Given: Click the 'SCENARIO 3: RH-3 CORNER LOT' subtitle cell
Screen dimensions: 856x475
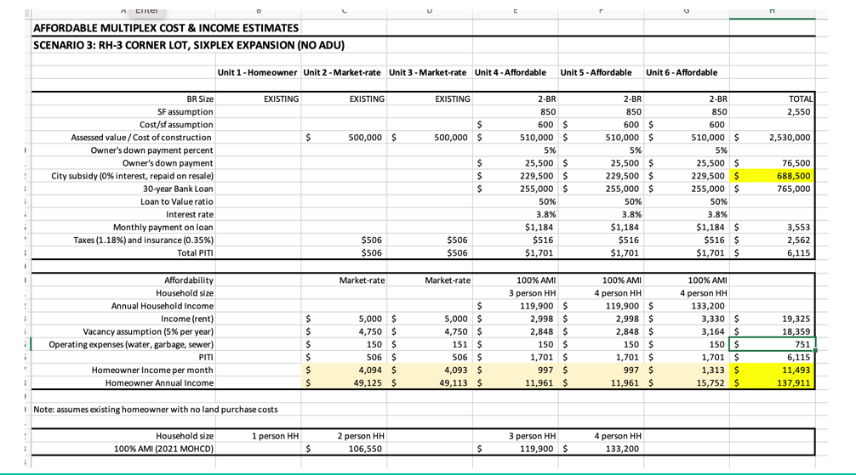Looking at the screenshot, I should point(189,45).
